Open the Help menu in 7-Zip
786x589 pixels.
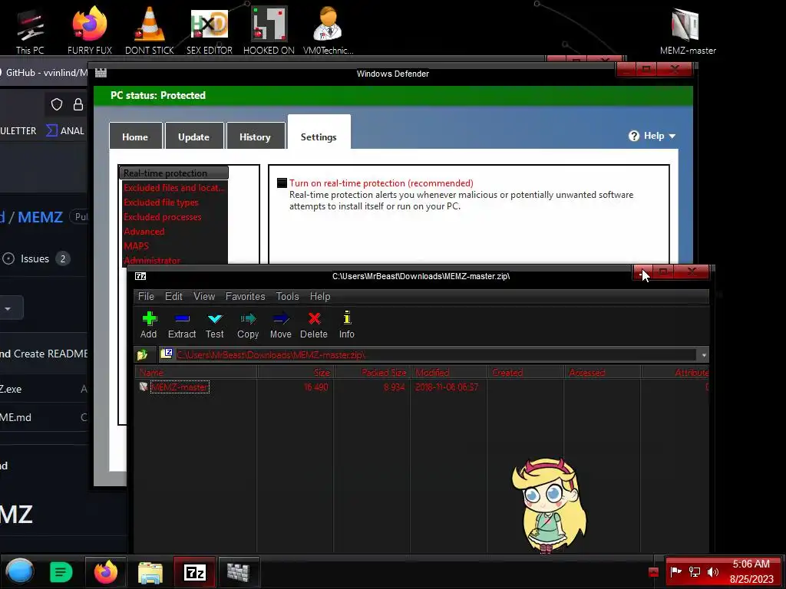pyautogui.click(x=320, y=297)
